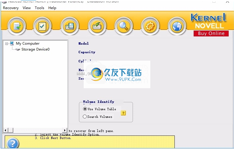
Task: Click the magnifying glass search toolbar icon
Action: coord(123,26)
